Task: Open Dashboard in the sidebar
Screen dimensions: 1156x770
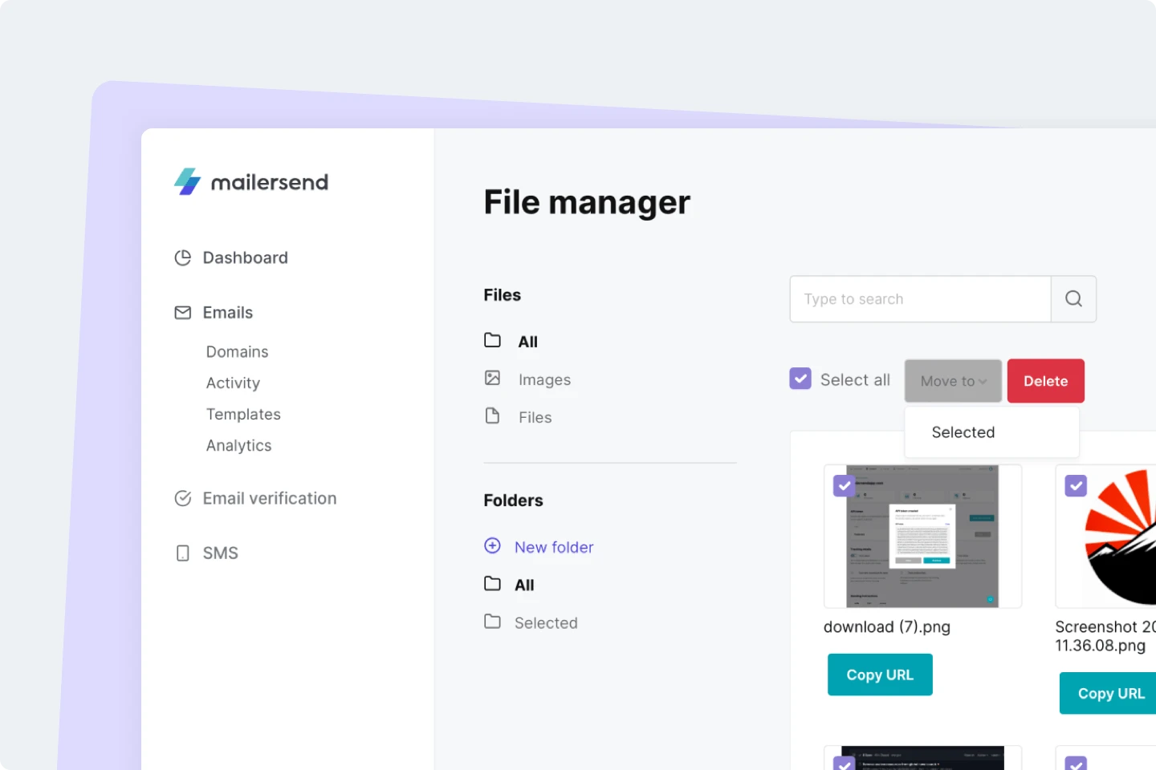Action: [x=245, y=257]
